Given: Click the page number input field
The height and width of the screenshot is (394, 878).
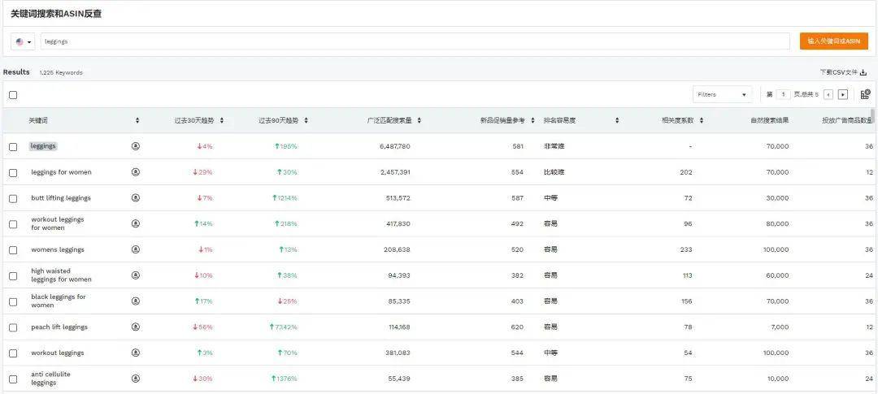Looking at the screenshot, I should pos(784,94).
